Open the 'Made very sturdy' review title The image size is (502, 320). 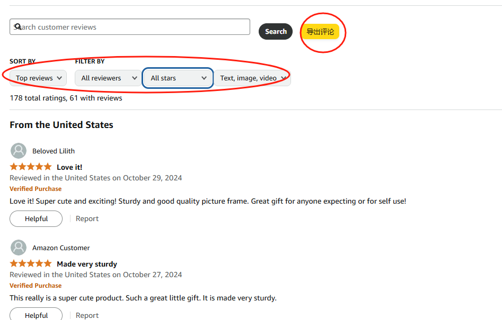(87, 264)
